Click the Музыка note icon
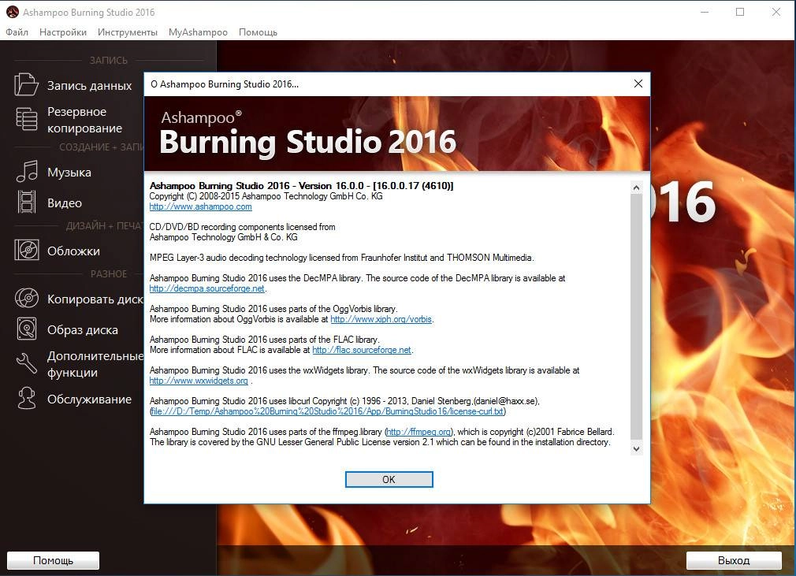 pos(27,172)
